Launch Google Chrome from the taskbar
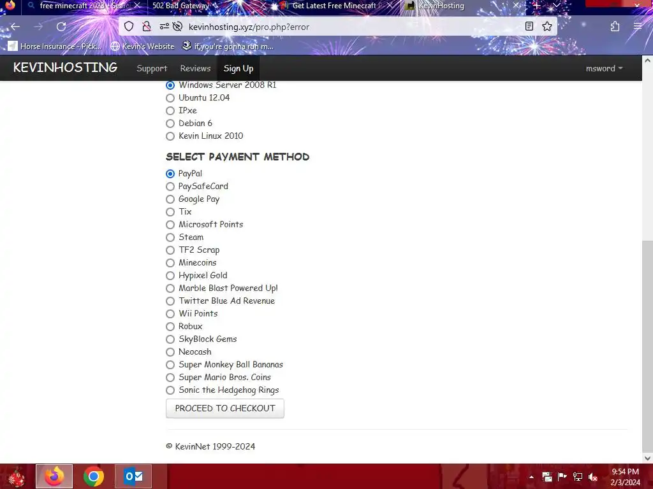Viewport: 653px width, 489px height. (x=94, y=476)
